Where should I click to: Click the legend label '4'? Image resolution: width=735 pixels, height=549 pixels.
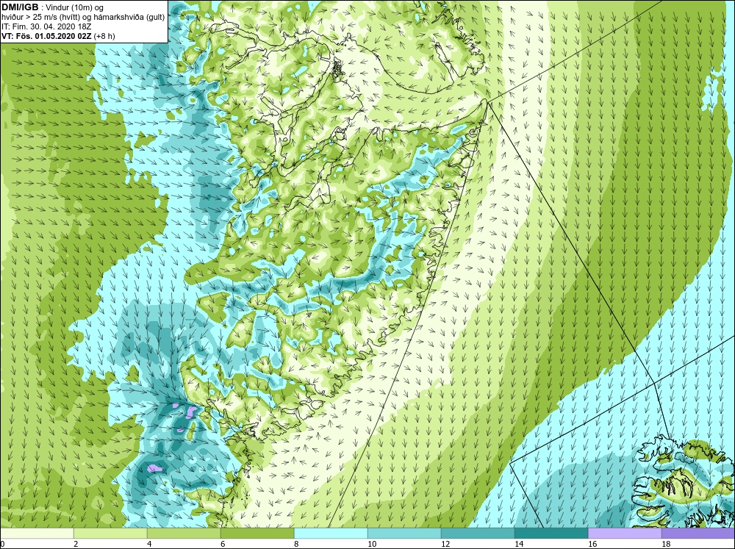[x=150, y=544]
